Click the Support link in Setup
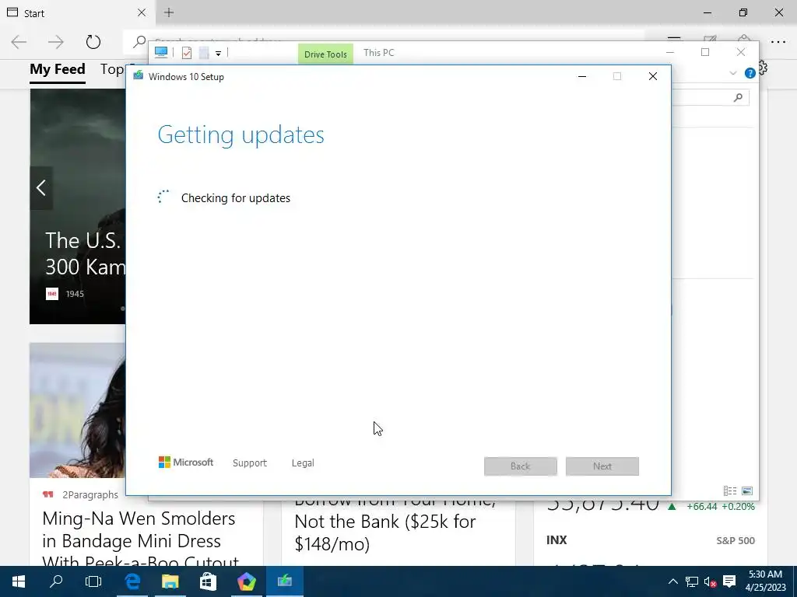The width and height of the screenshot is (797, 597). (x=250, y=463)
